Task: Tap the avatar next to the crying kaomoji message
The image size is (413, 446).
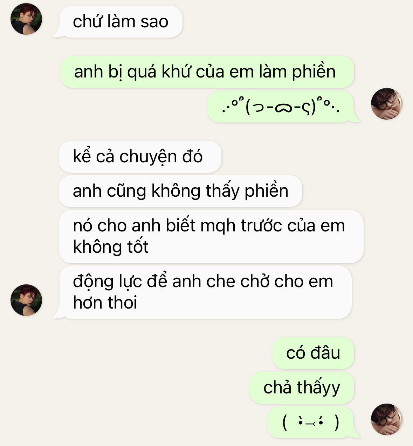Action: click(x=386, y=104)
